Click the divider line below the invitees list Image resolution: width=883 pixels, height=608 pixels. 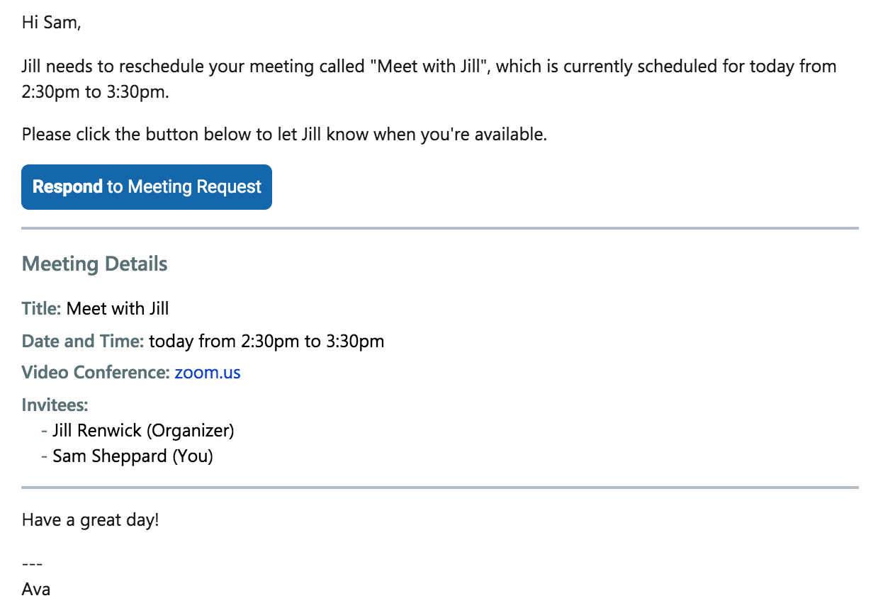[440, 488]
